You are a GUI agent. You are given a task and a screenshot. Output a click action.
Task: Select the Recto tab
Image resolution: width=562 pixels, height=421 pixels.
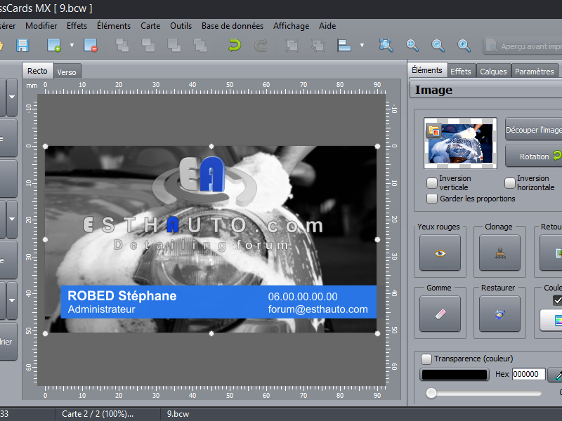[x=38, y=71]
